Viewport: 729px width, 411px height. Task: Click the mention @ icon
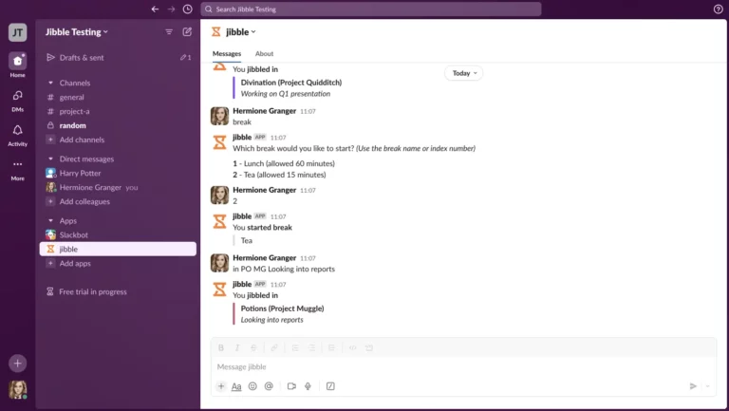tap(269, 386)
